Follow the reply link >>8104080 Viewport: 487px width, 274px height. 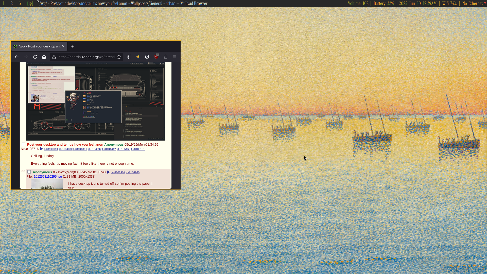click(66, 149)
